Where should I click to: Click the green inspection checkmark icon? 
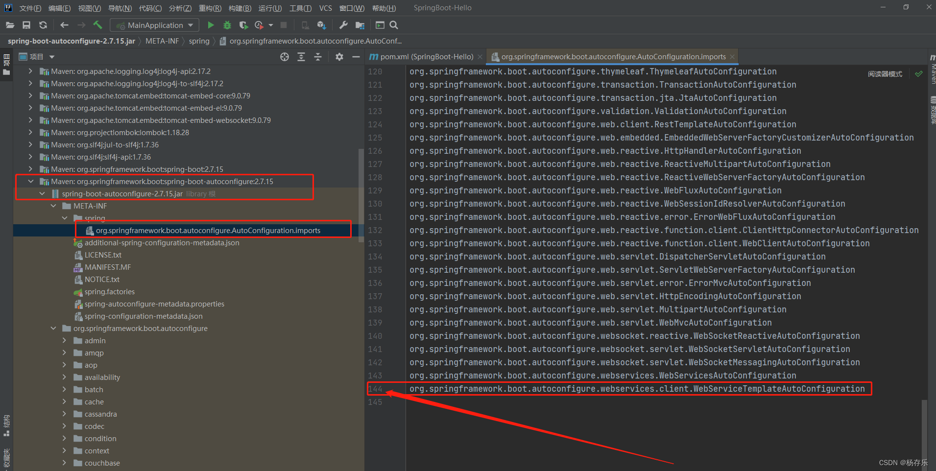tap(919, 74)
